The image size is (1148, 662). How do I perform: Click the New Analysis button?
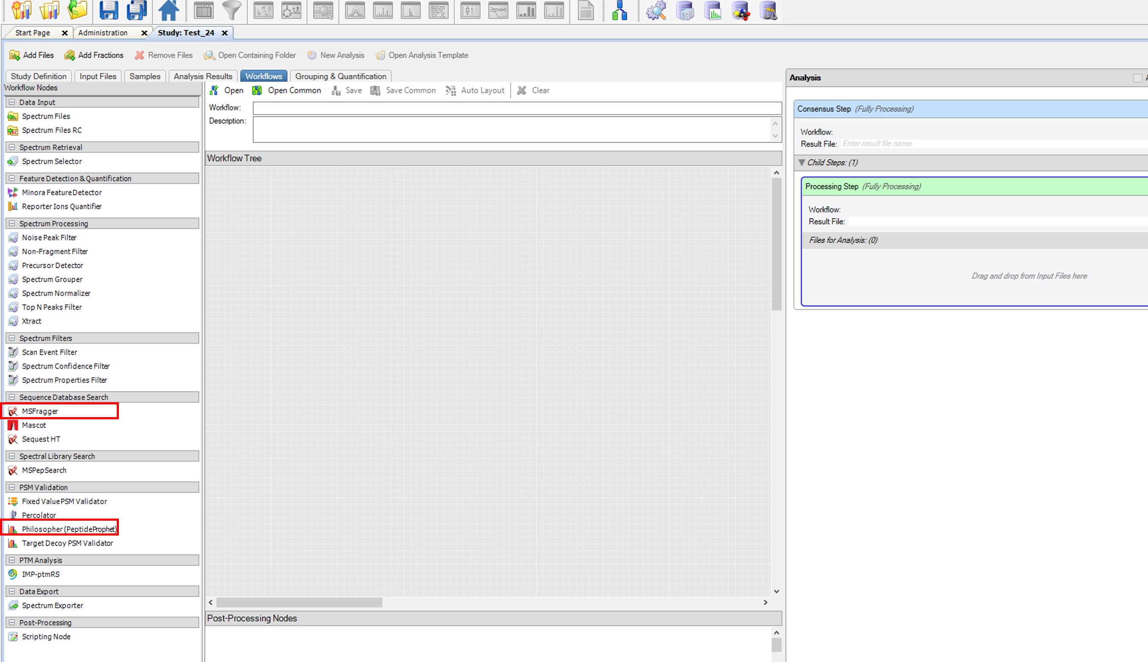pyautogui.click(x=337, y=55)
